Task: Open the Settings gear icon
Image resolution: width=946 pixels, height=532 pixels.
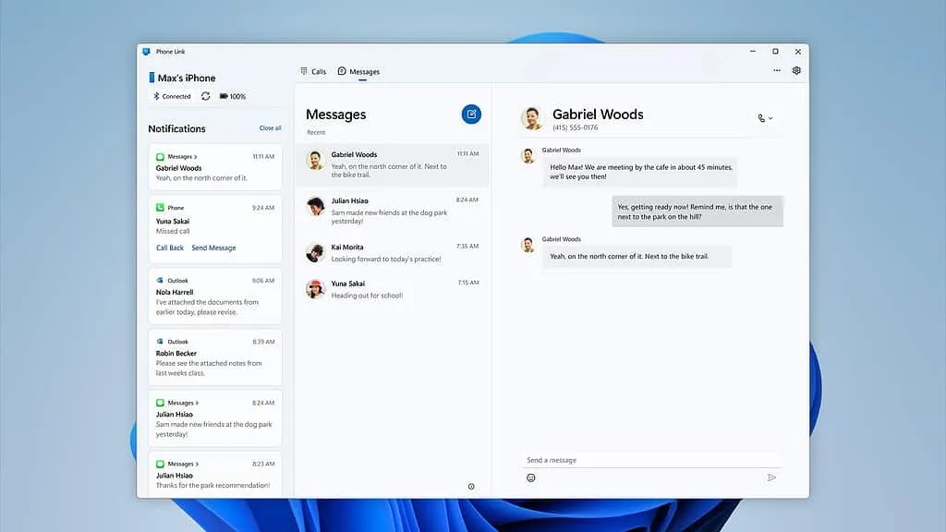Action: pyautogui.click(x=796, y=70)
